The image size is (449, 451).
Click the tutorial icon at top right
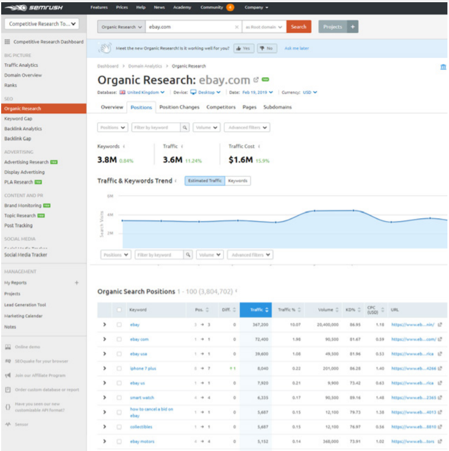click(x=443, y=67)
